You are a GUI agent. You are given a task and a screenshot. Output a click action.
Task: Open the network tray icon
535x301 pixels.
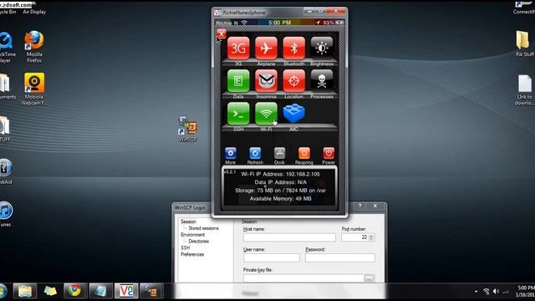coord(487,292)
